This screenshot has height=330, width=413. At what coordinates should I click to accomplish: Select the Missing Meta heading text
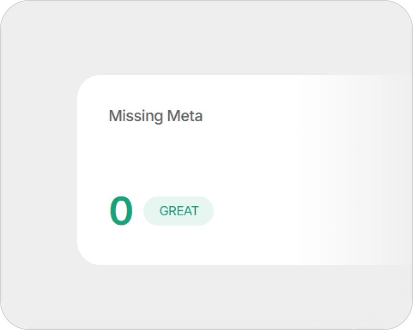[x=155, y=116]
